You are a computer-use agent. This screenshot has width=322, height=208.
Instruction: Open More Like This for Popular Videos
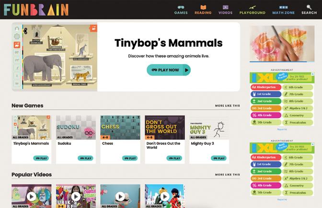pos(227,174)
